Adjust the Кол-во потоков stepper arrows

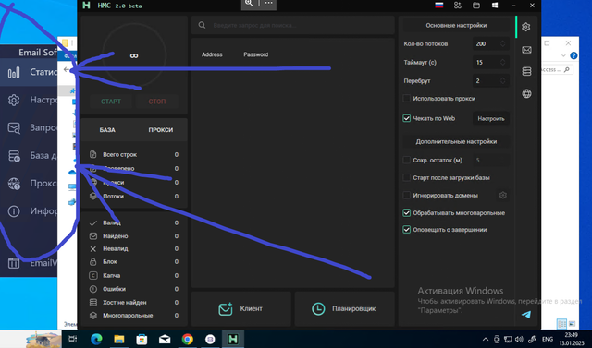tap(502, 43)
